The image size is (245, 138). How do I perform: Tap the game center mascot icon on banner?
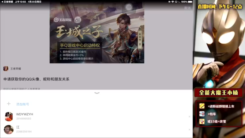tap(78, 20)
